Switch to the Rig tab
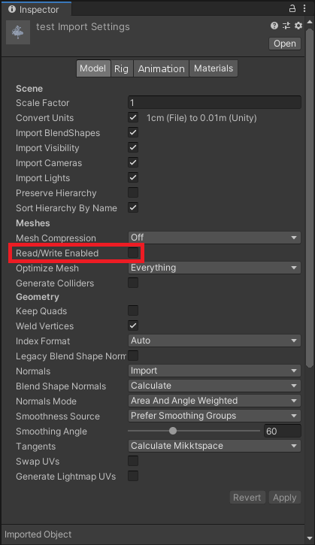The image size is (315, 545). click(121, 68)
